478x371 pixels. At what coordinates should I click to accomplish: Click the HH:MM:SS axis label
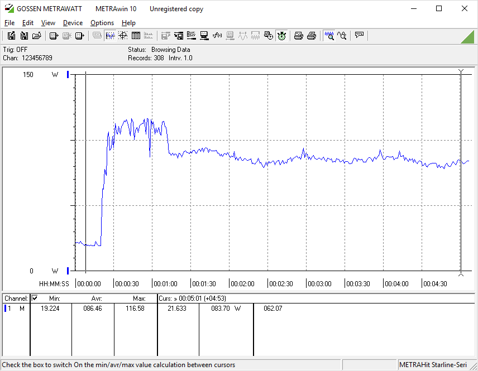54,284
